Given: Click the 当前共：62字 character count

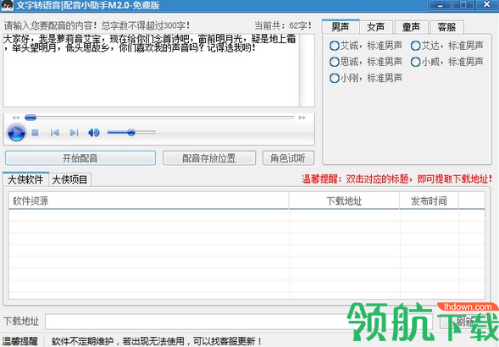Looking at the screenshot, I should [x=283, y=25].
